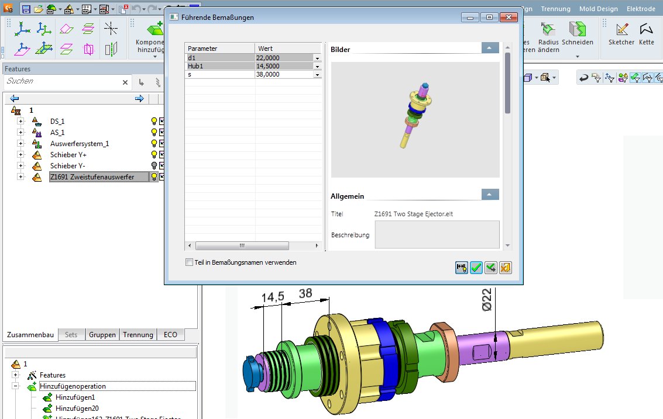Image resolution: width=663 pixels, height=419 pixels.
Task: Click the Save floppy disk icon
Action: pyautogui.click(x=26, y=9)
